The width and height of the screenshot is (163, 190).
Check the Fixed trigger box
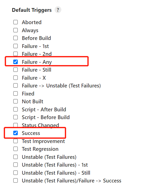16,93
